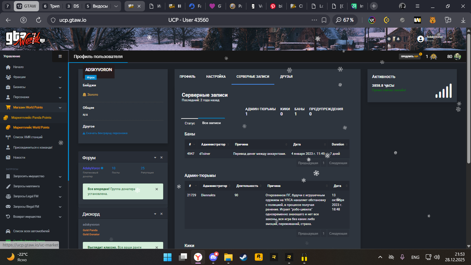This screenshot has height=265, width=471.
Task: Select the Серверные записи tab
Action: point(253,77)
